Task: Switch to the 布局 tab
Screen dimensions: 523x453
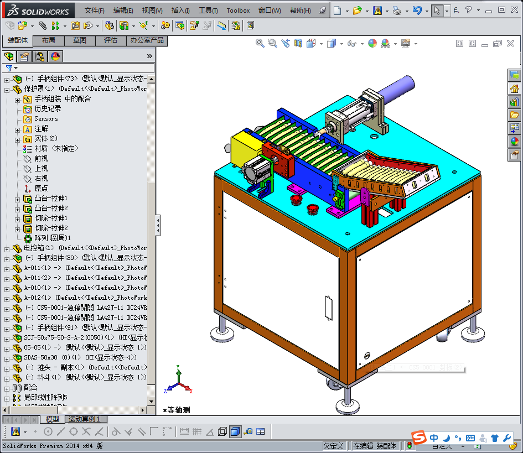Action: [49, 40]
